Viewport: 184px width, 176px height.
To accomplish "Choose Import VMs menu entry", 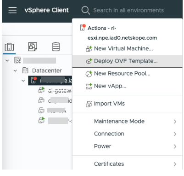I will 127,104.
